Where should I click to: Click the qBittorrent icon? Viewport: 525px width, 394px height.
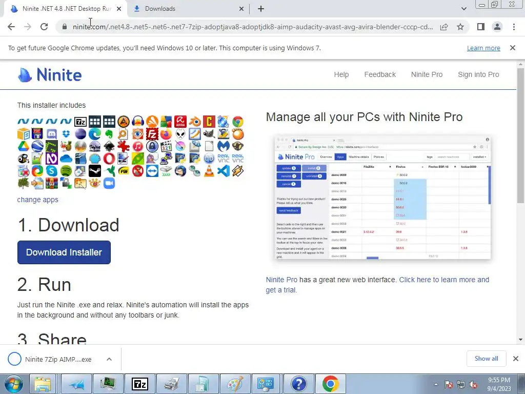click(209, 159)
